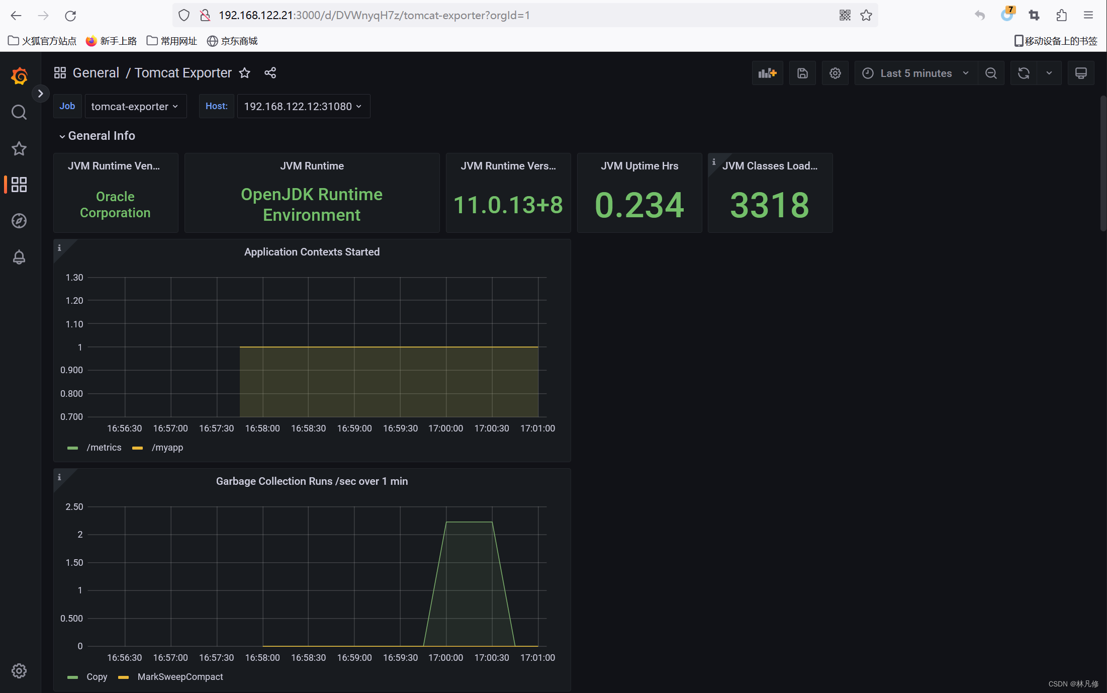Open the browser hamburger menu
Screen dimensions: 1107x693
pyautogui.click(x=1088, y=16)
